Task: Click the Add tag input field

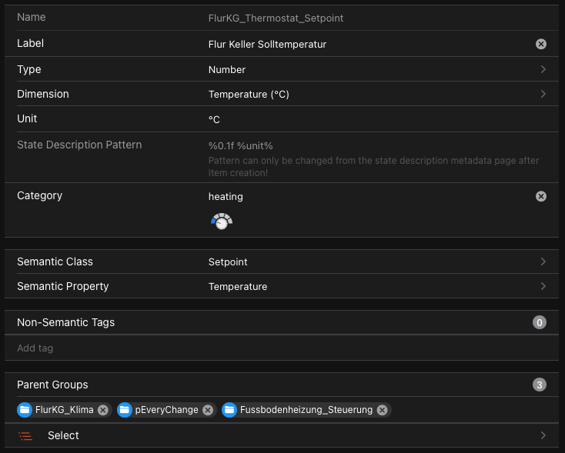Action: coord(277,348)
